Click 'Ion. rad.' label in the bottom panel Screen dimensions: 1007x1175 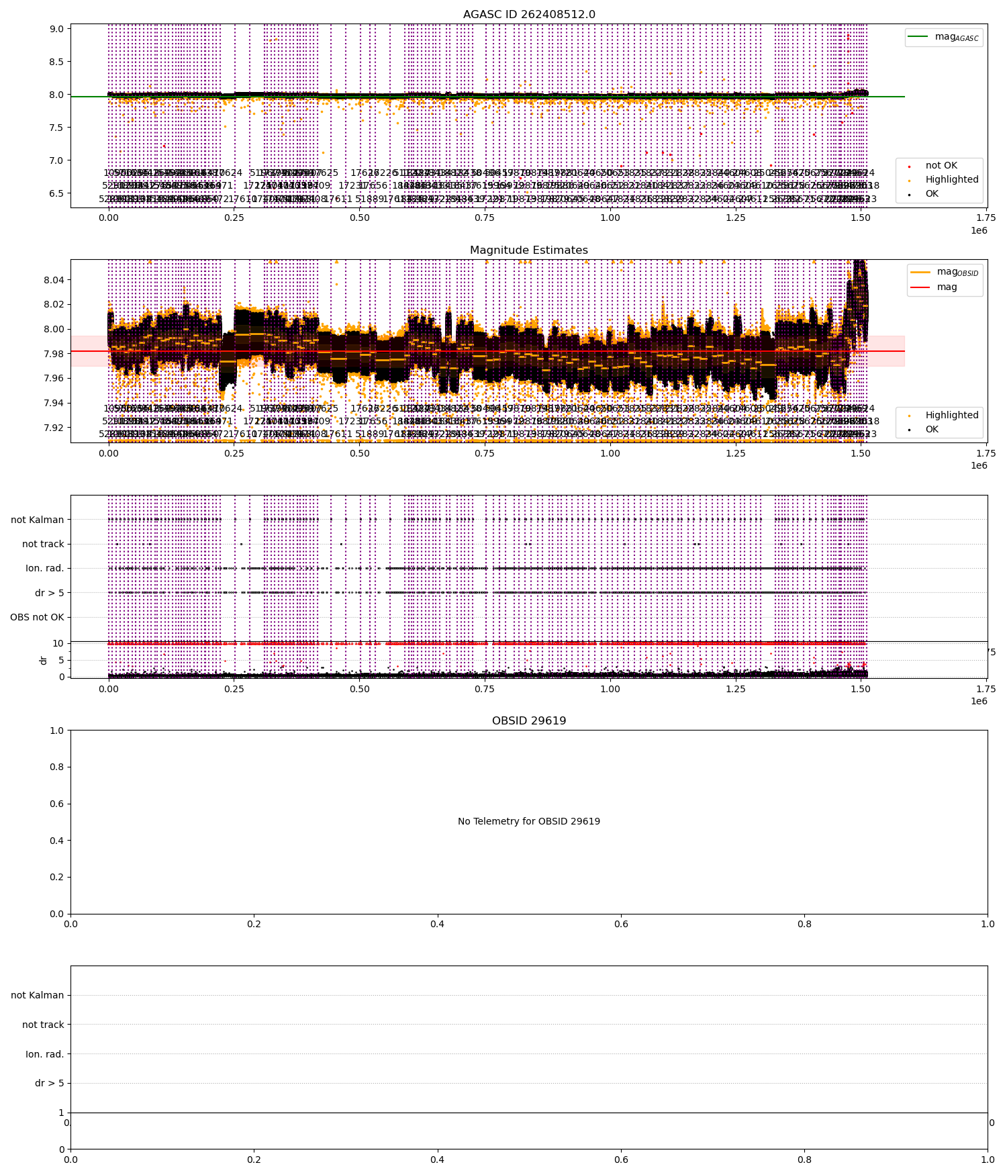45,1055
